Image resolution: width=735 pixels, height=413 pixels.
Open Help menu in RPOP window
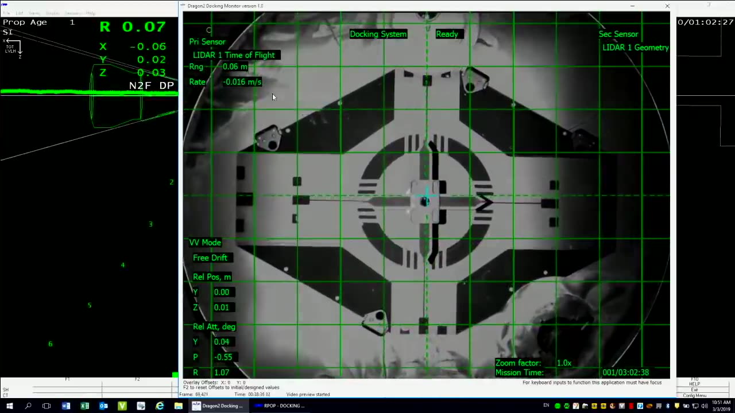91,13
